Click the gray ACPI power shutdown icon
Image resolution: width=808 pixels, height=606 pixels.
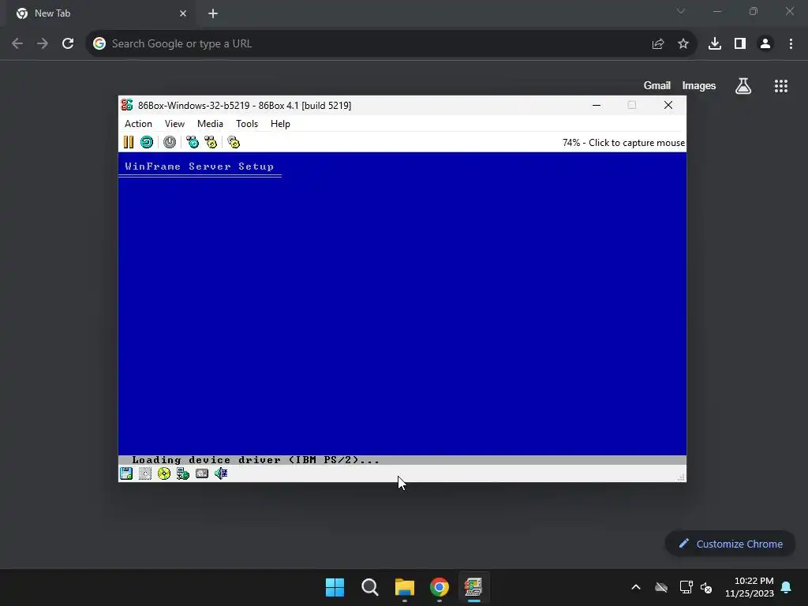[x=170, y=142]
